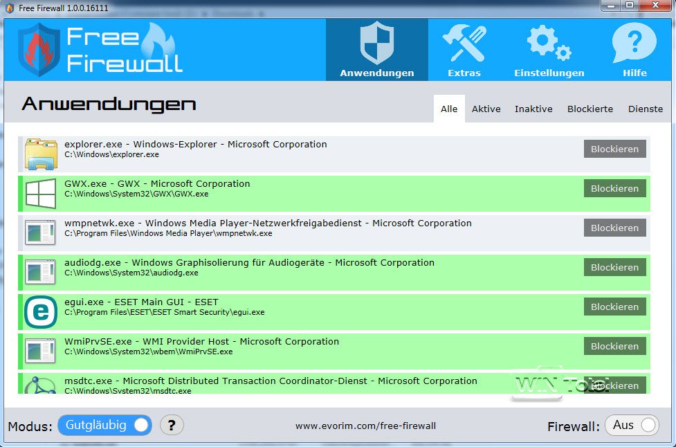Open the Anwendungen shield icon section
This screenshot has height=447, width=676.
coord(377,50)
